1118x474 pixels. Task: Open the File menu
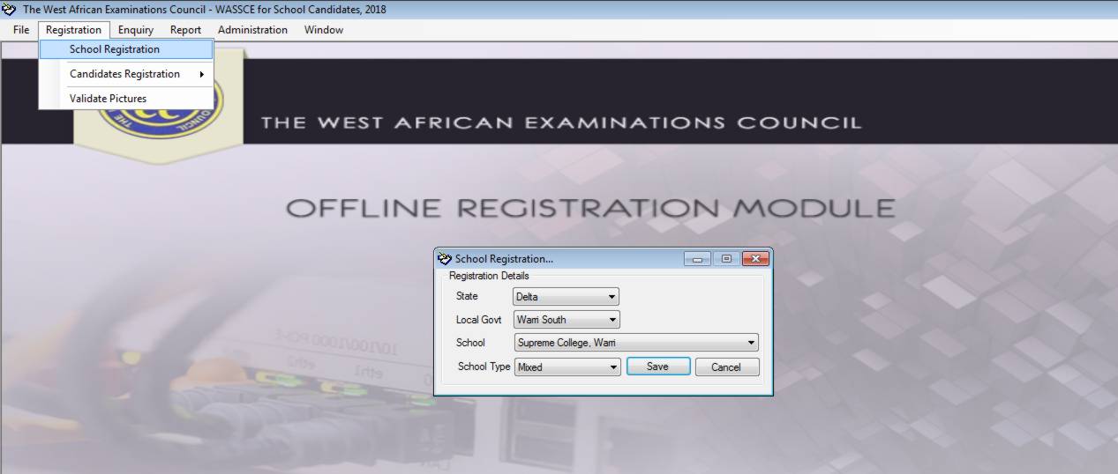coord(21,30)
